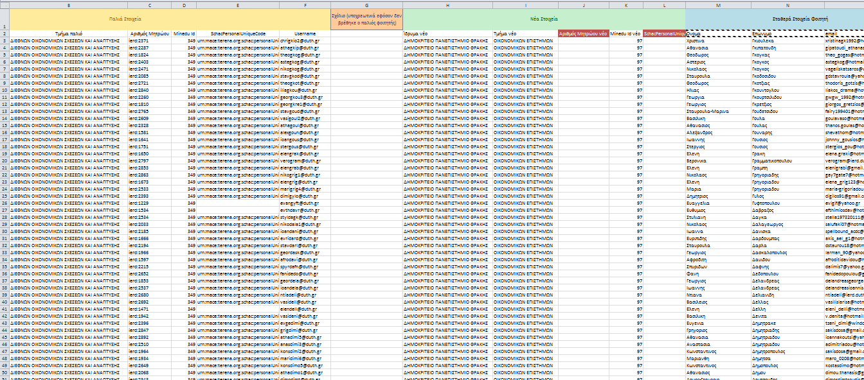Click first name cell 'Μαριανθη'
Image resolution: width=864 pixels, height=380 pixels.
[x=718, y=358]
